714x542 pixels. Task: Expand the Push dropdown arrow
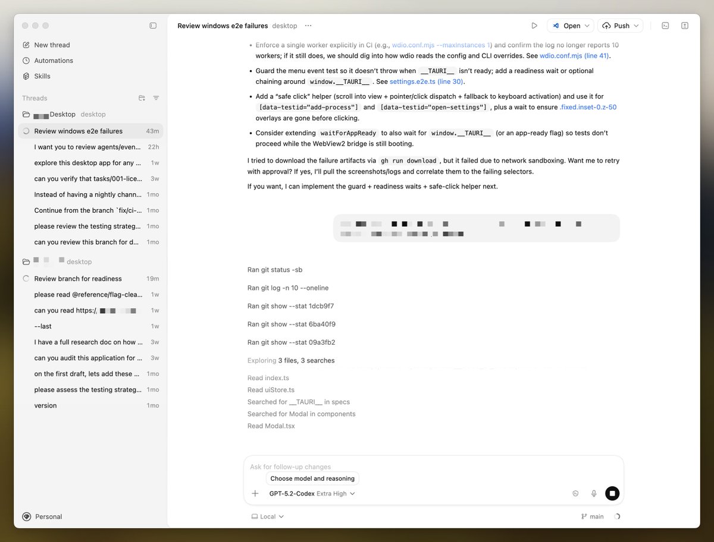point(637,26)
